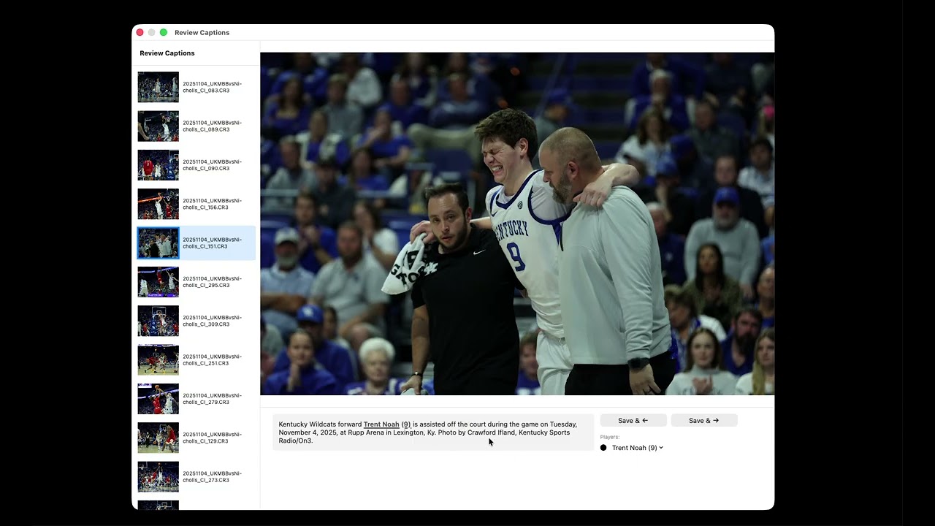Close the Review Captions window

pos(140,32)
